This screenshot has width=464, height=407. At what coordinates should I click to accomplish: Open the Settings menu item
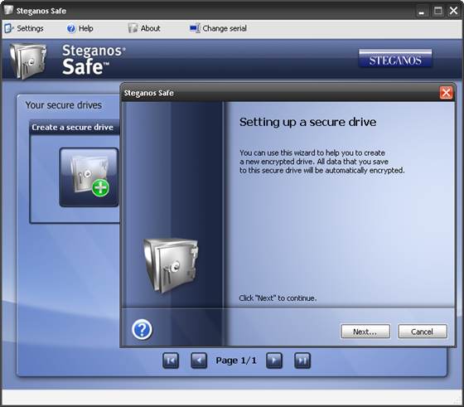(24, 28)
